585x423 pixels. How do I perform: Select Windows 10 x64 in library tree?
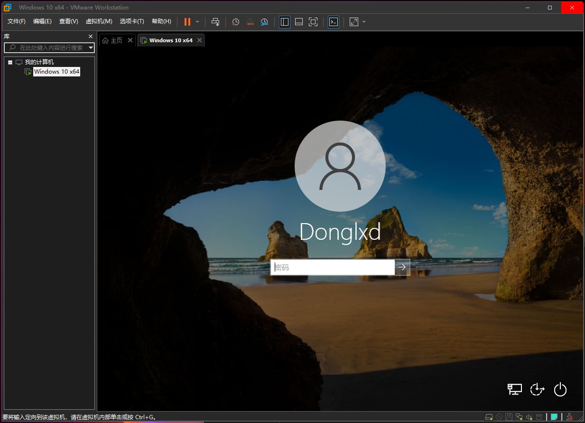[56, 72]
